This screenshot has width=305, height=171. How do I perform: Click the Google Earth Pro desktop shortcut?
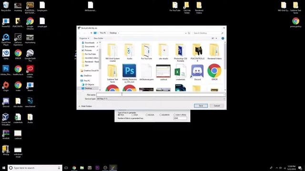point(30,56)
